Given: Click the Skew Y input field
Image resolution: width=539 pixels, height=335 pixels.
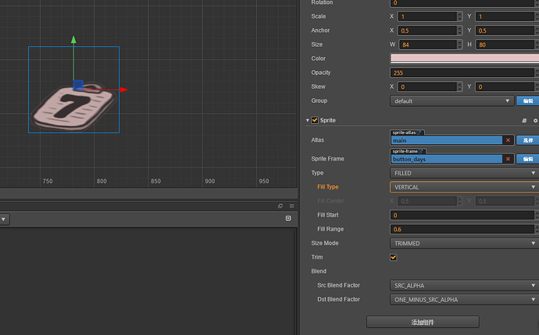Looking at the screenshot, I should click(505, 86).
